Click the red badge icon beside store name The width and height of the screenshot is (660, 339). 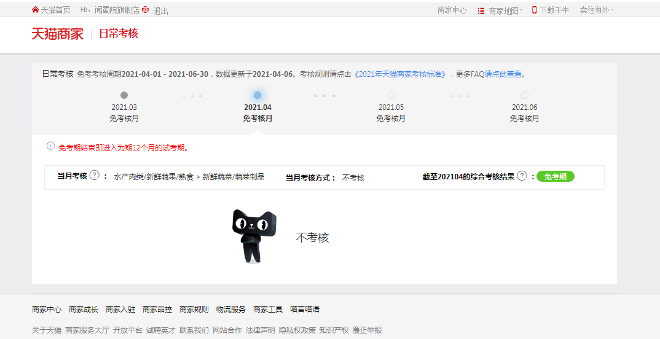click(146, 10)
